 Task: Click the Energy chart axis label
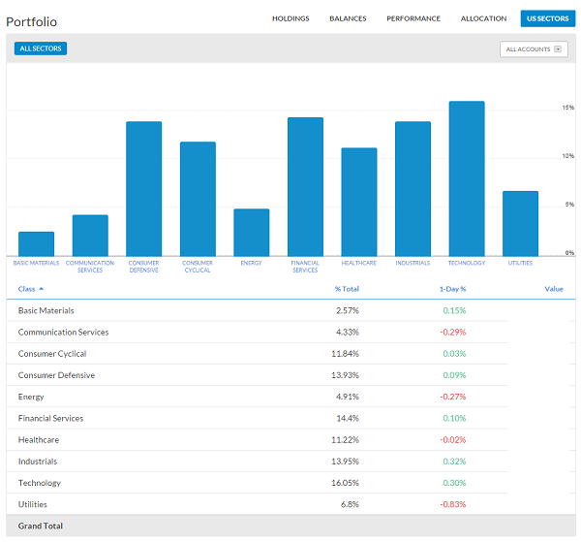pos(251,263)
